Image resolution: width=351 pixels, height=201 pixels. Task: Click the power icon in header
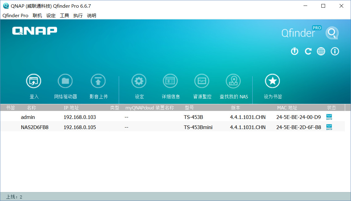[x=295, y=51]
